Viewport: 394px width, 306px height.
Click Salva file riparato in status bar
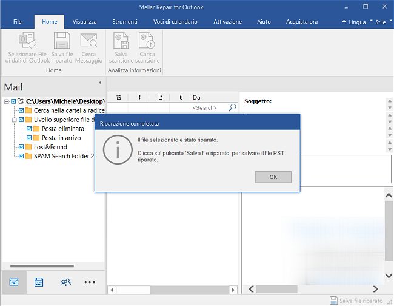(356, 301)
